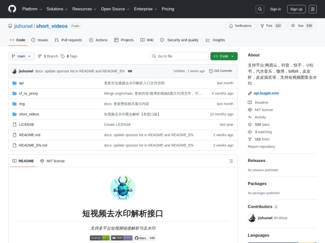Click the PHP version badge
The height and width of the screenshot is (243, 325).
point(122,238)
